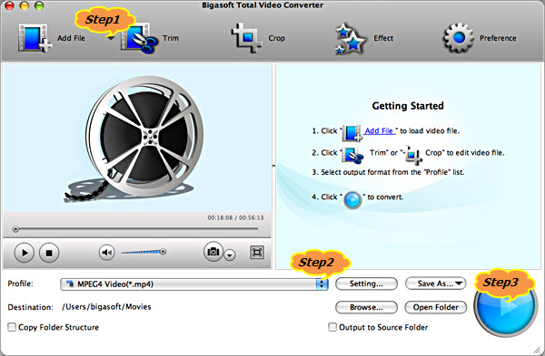Click the destination path /Users/bigasoft/Movies
This screenshot has height=356, width=545.
[x=106, y=307]
